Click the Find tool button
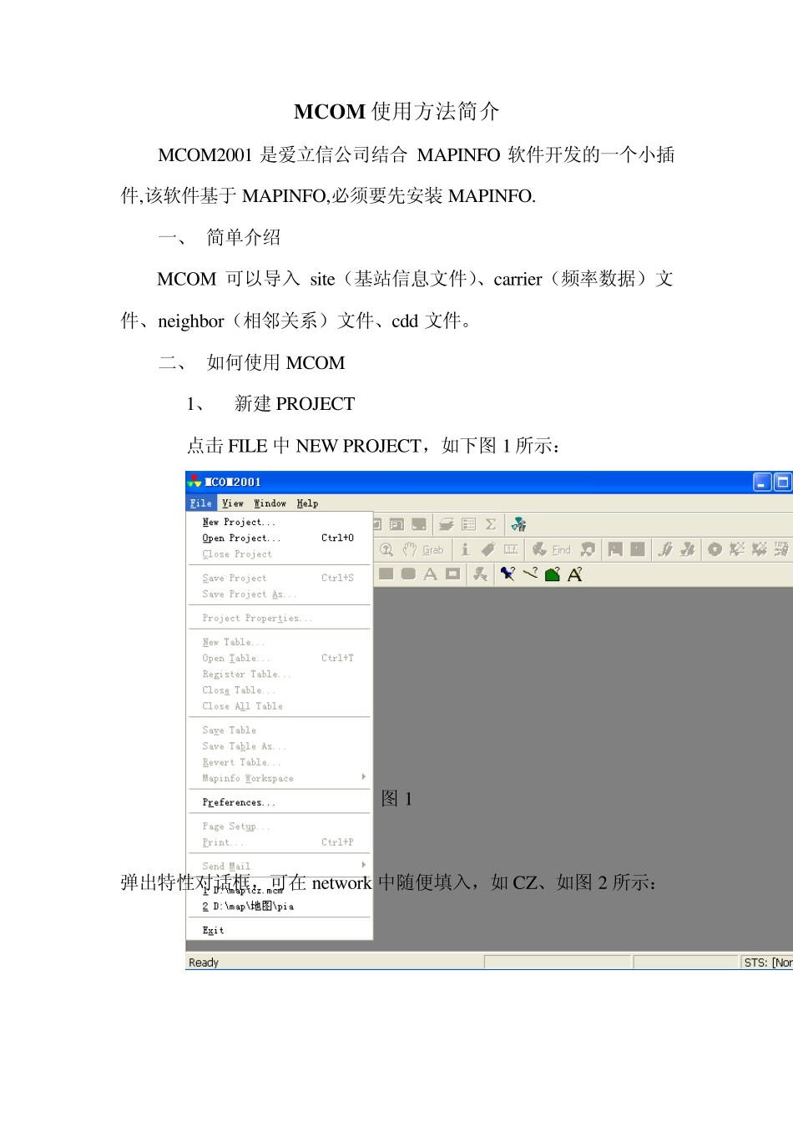The height and width of the screenshot is (1122, 793). point(552,549)
